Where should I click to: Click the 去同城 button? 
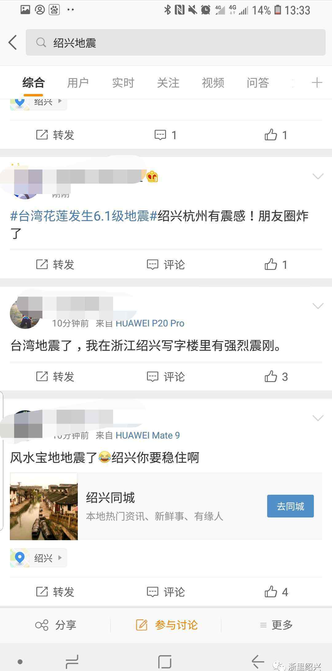pos(290,506)
